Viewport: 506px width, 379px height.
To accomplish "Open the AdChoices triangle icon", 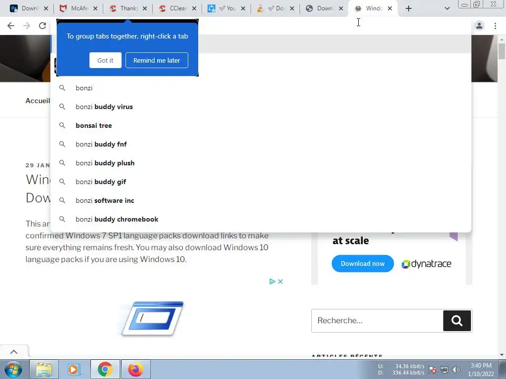I will pos(272,281).
